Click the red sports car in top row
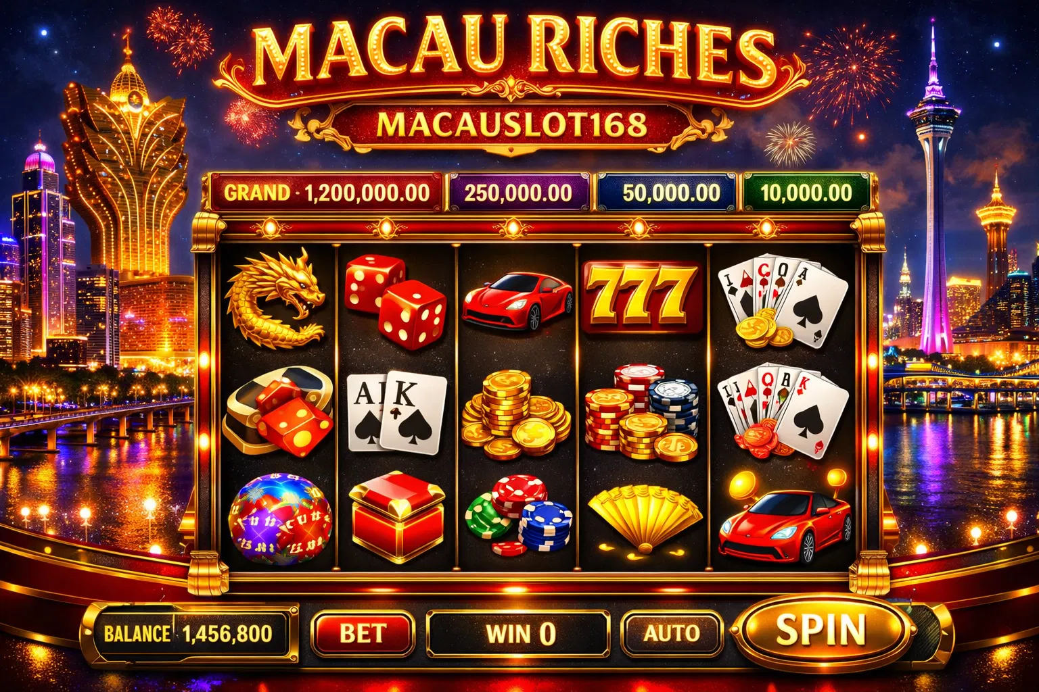Image resolution: width=1039 pixels, height=692 pixels. click(x=517, y=301)
